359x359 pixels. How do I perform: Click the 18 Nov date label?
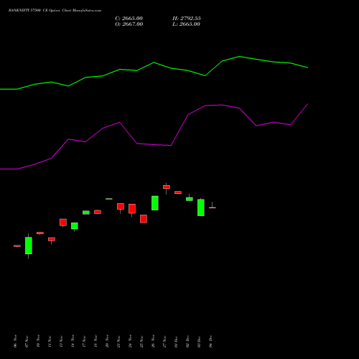click(96, 341)
